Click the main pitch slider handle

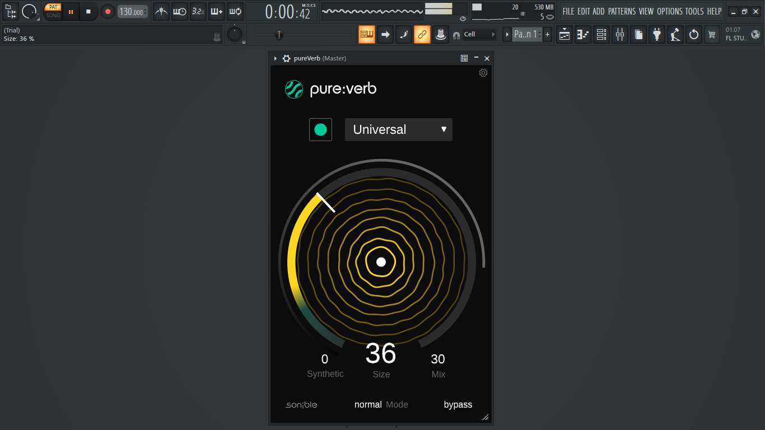(279, 35)
